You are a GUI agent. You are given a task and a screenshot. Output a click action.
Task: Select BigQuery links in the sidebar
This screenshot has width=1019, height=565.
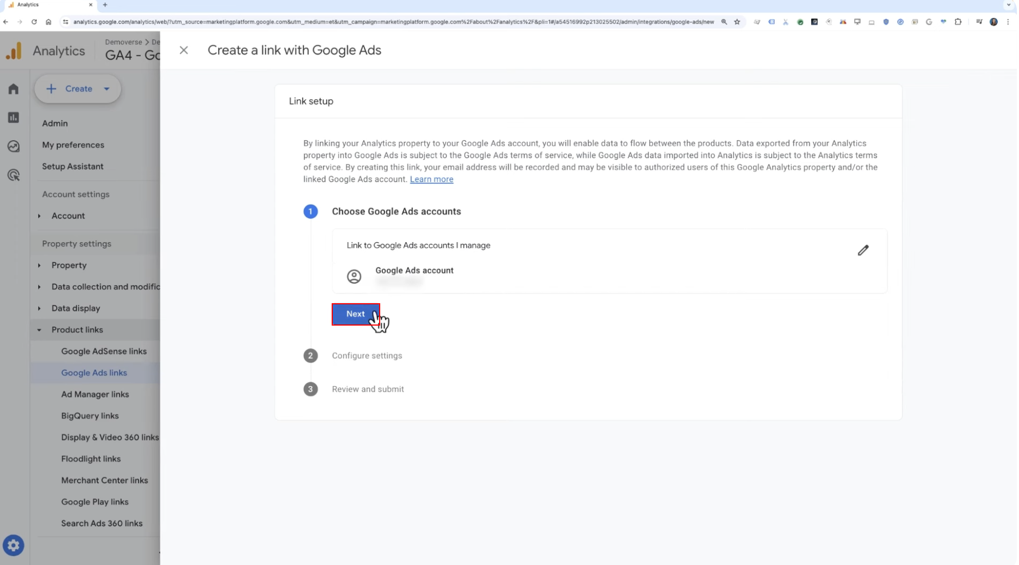coord(90,416)
